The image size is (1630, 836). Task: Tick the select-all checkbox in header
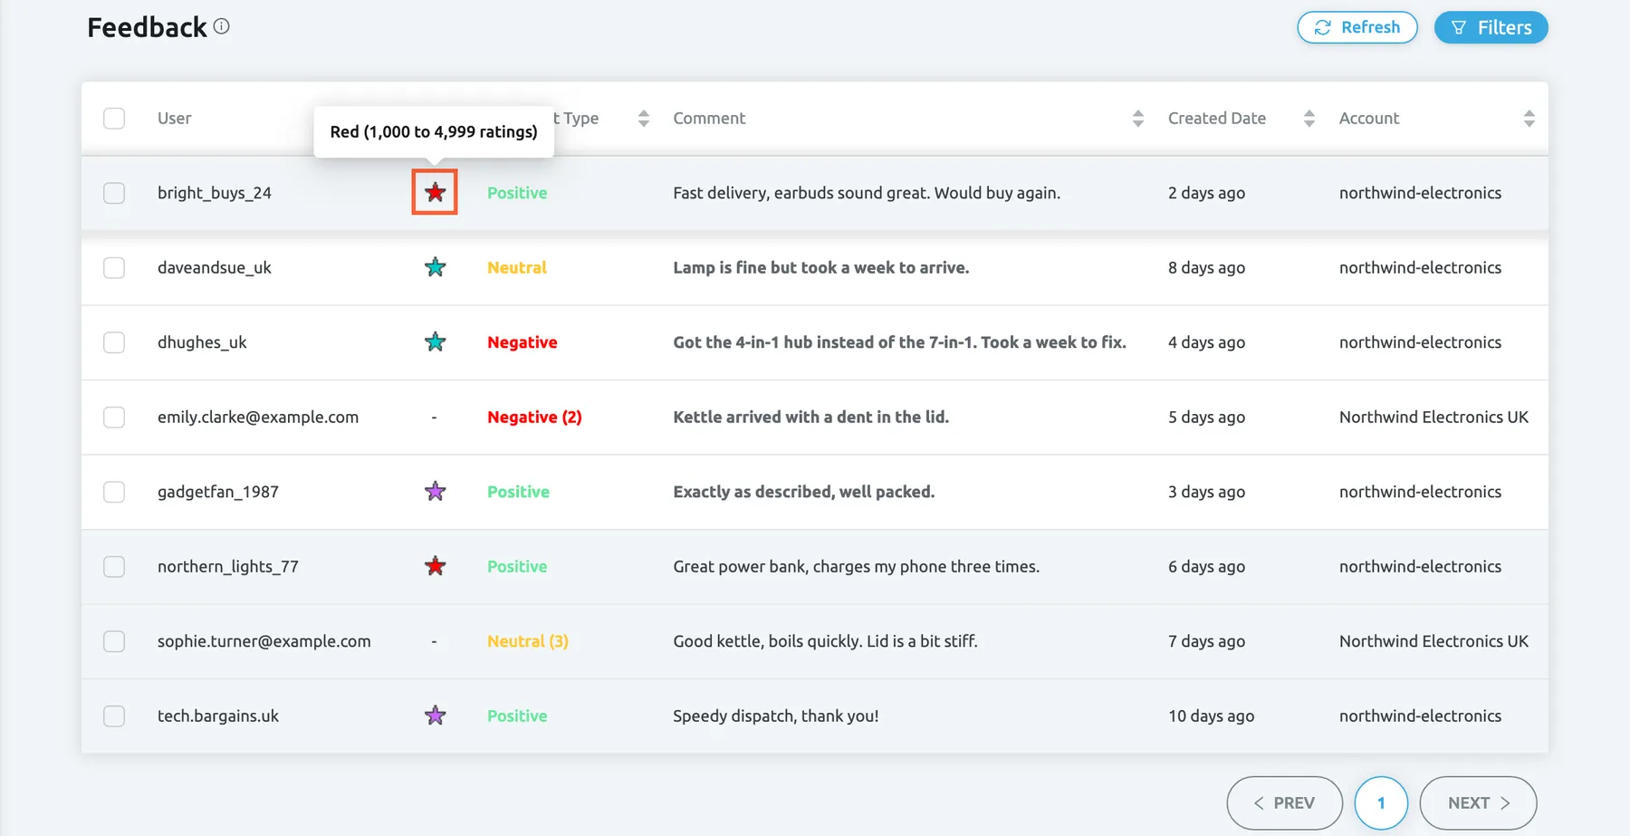[114, 119]
